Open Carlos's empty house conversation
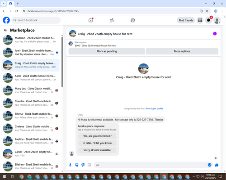This screenshot has width=226, height=180. click(x=30, y=154)
